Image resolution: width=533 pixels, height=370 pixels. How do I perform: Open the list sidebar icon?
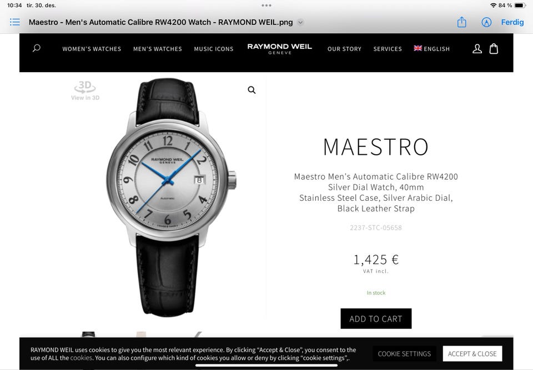point(15,22)
